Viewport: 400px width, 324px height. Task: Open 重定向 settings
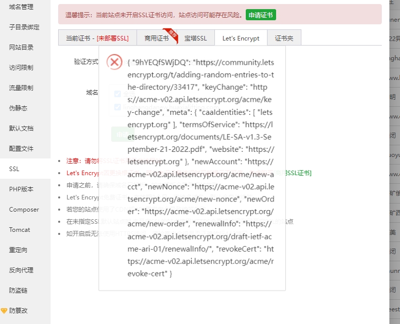coord(18,250)
